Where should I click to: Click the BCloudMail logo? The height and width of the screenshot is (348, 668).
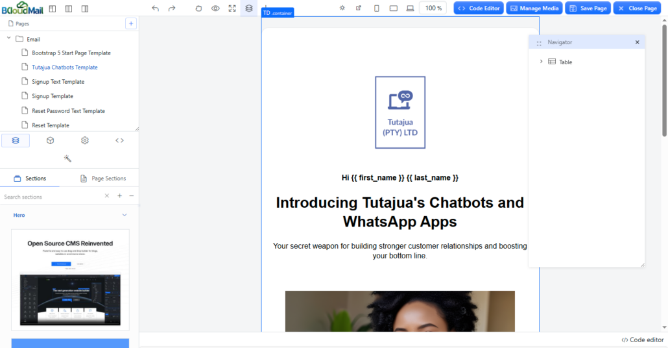(23, 8)
